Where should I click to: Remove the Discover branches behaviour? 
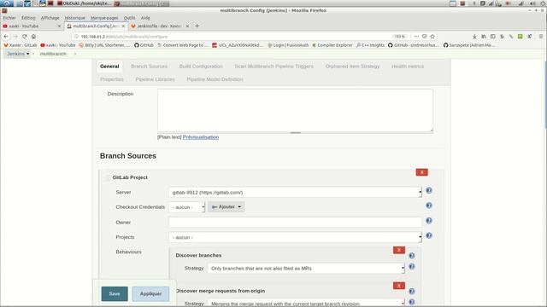pyautogui.click(x=399, y=250)
